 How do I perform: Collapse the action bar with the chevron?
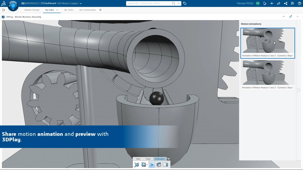pos(169,159)
